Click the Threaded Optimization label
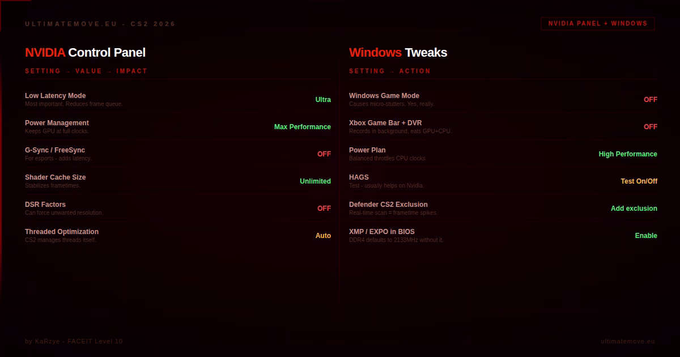 point(62,232)
